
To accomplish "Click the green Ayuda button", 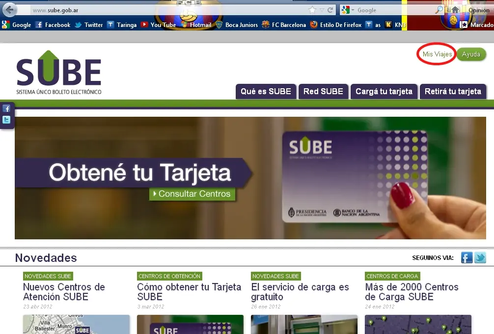I will coord(471,54).
